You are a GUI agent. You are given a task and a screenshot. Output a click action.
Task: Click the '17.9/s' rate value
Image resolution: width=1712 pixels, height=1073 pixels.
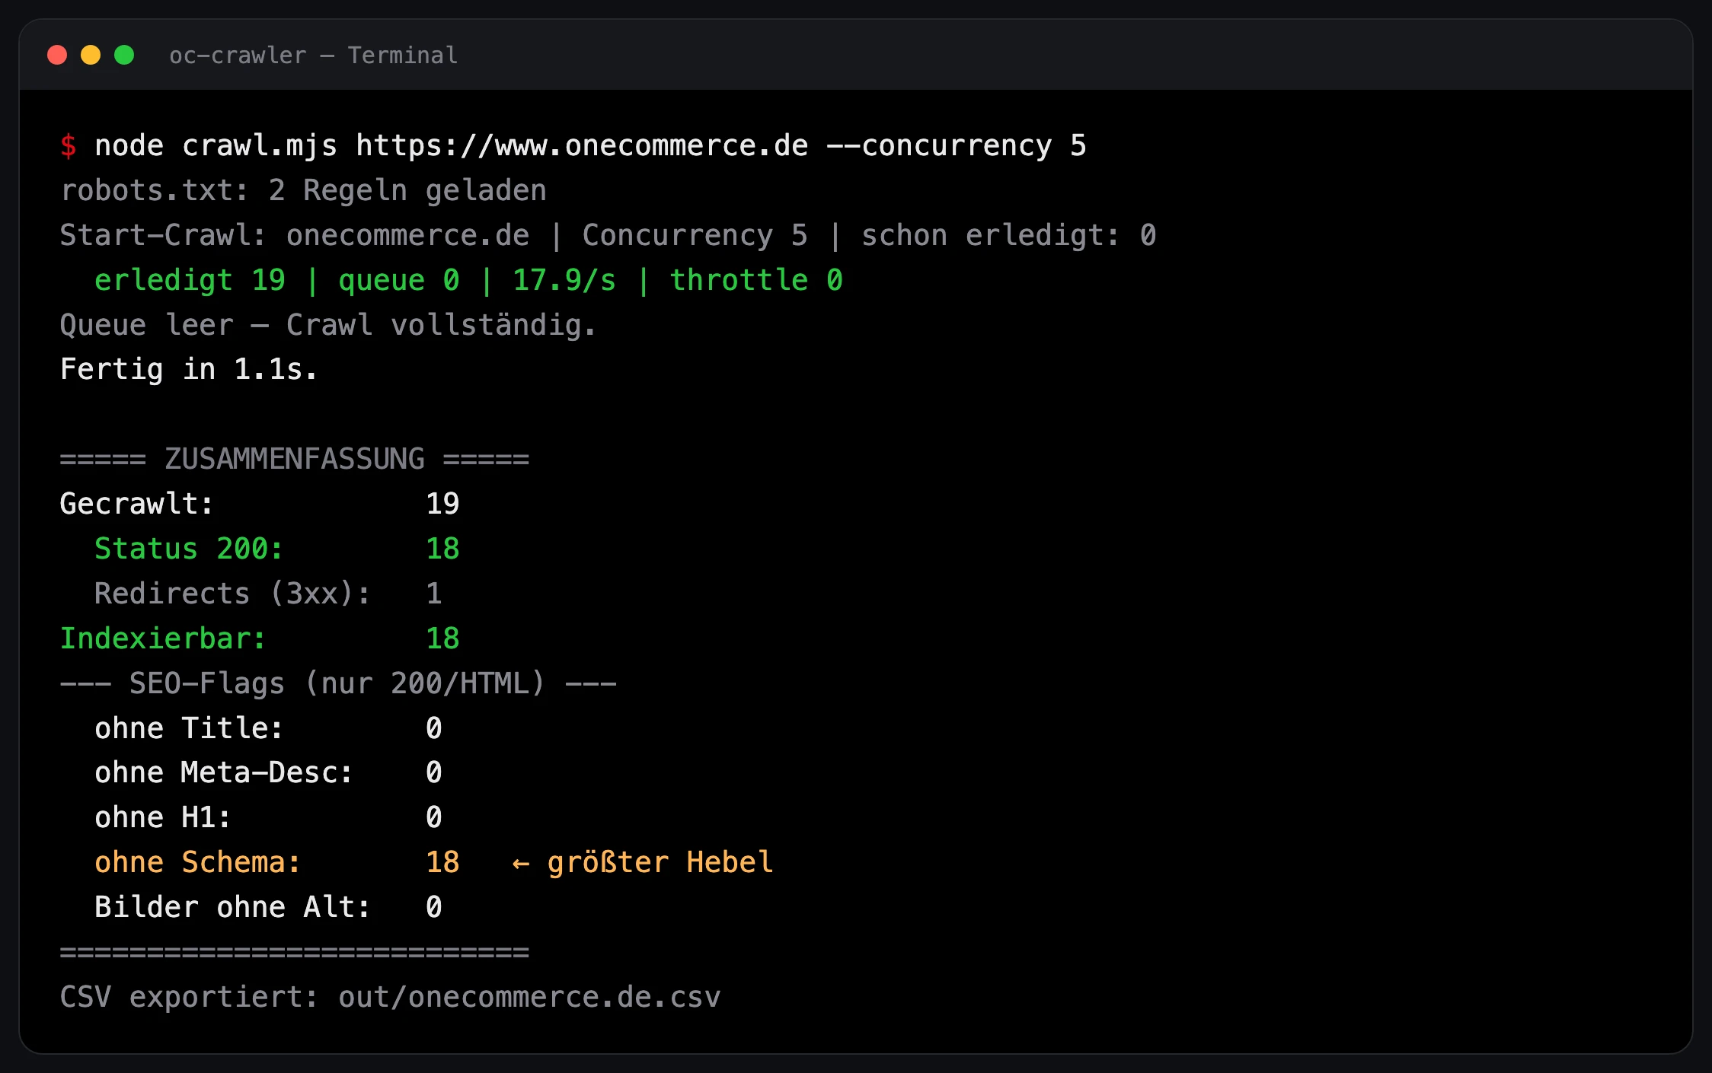[564, 280]
